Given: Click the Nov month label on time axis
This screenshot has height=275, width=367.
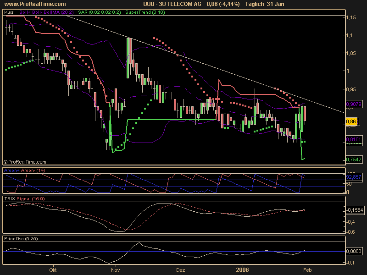Looking at the screenshot, I should (x=116, y=270).
